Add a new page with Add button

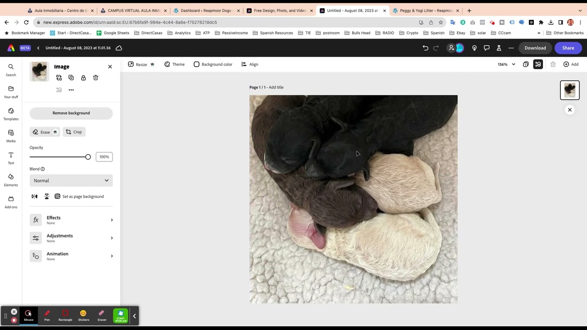[x=571, y=64]
